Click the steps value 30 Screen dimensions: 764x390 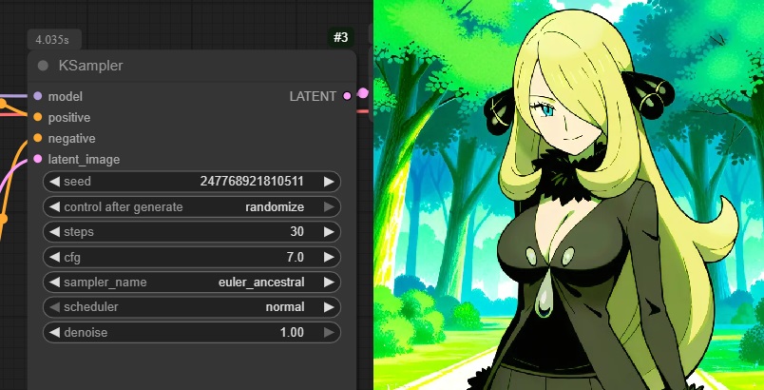[x=297, y=231]
